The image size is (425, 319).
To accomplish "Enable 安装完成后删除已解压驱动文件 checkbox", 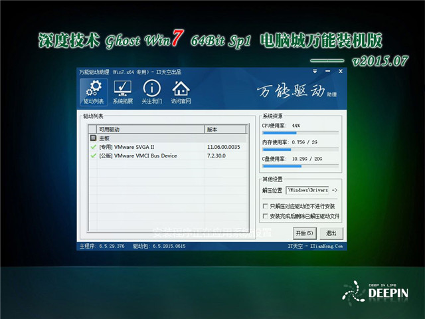I will pos(266,216).
